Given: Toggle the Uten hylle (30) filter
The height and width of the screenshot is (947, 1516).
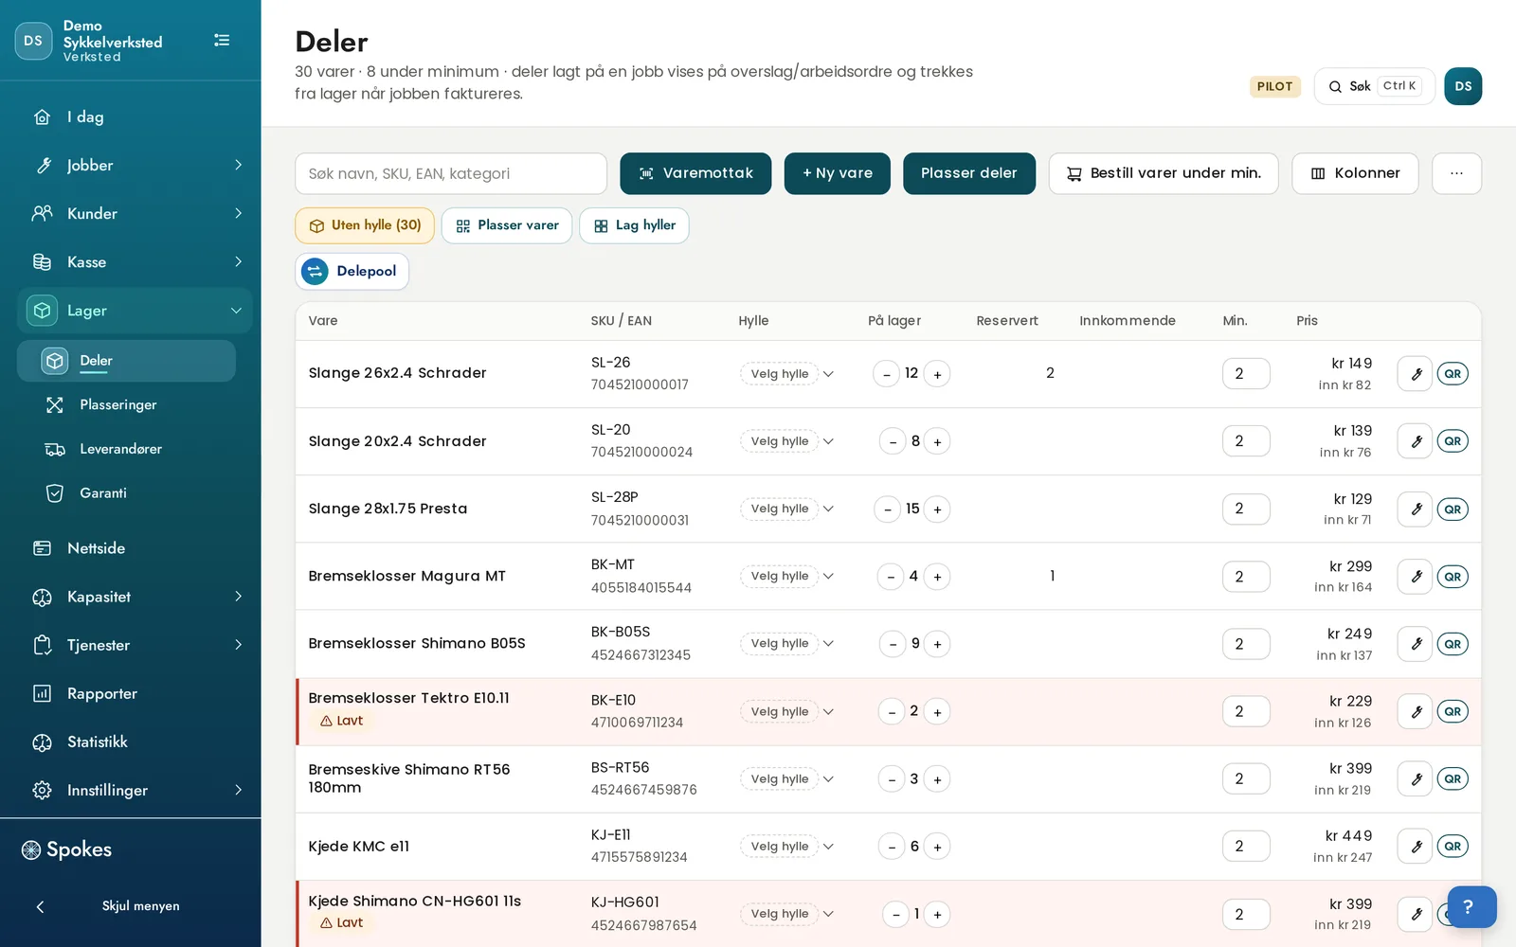Looking at the screenshot, I should click(365, 225).
